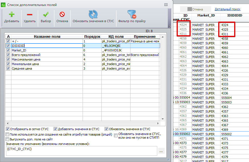Click the red Отмена toolbar icon
Image resolution: width=249 pixels, height=162 pixels.
(62, 14)
